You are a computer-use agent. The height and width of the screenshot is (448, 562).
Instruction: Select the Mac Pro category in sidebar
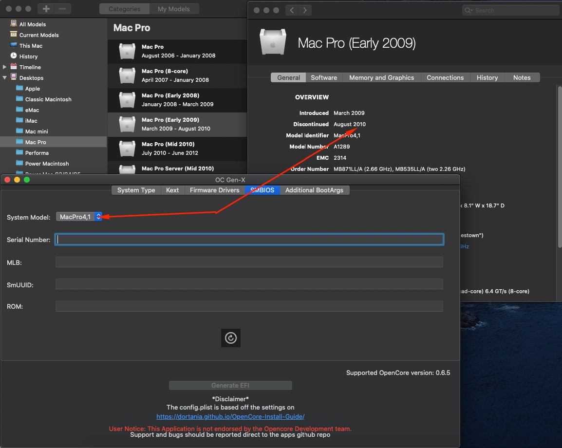pyautogui.click(x=54, y=142)
